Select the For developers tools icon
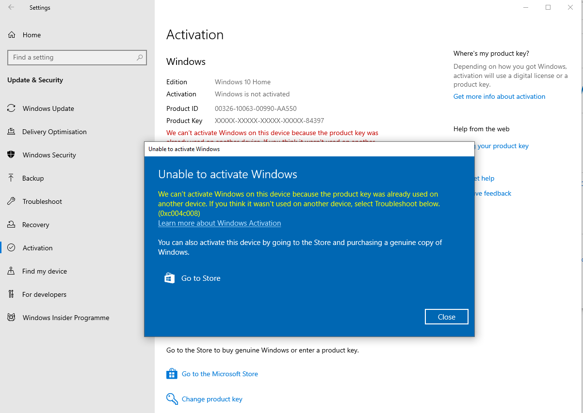 click(11, 294)
